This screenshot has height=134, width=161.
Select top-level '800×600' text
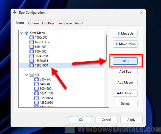(x=41, y=51)
